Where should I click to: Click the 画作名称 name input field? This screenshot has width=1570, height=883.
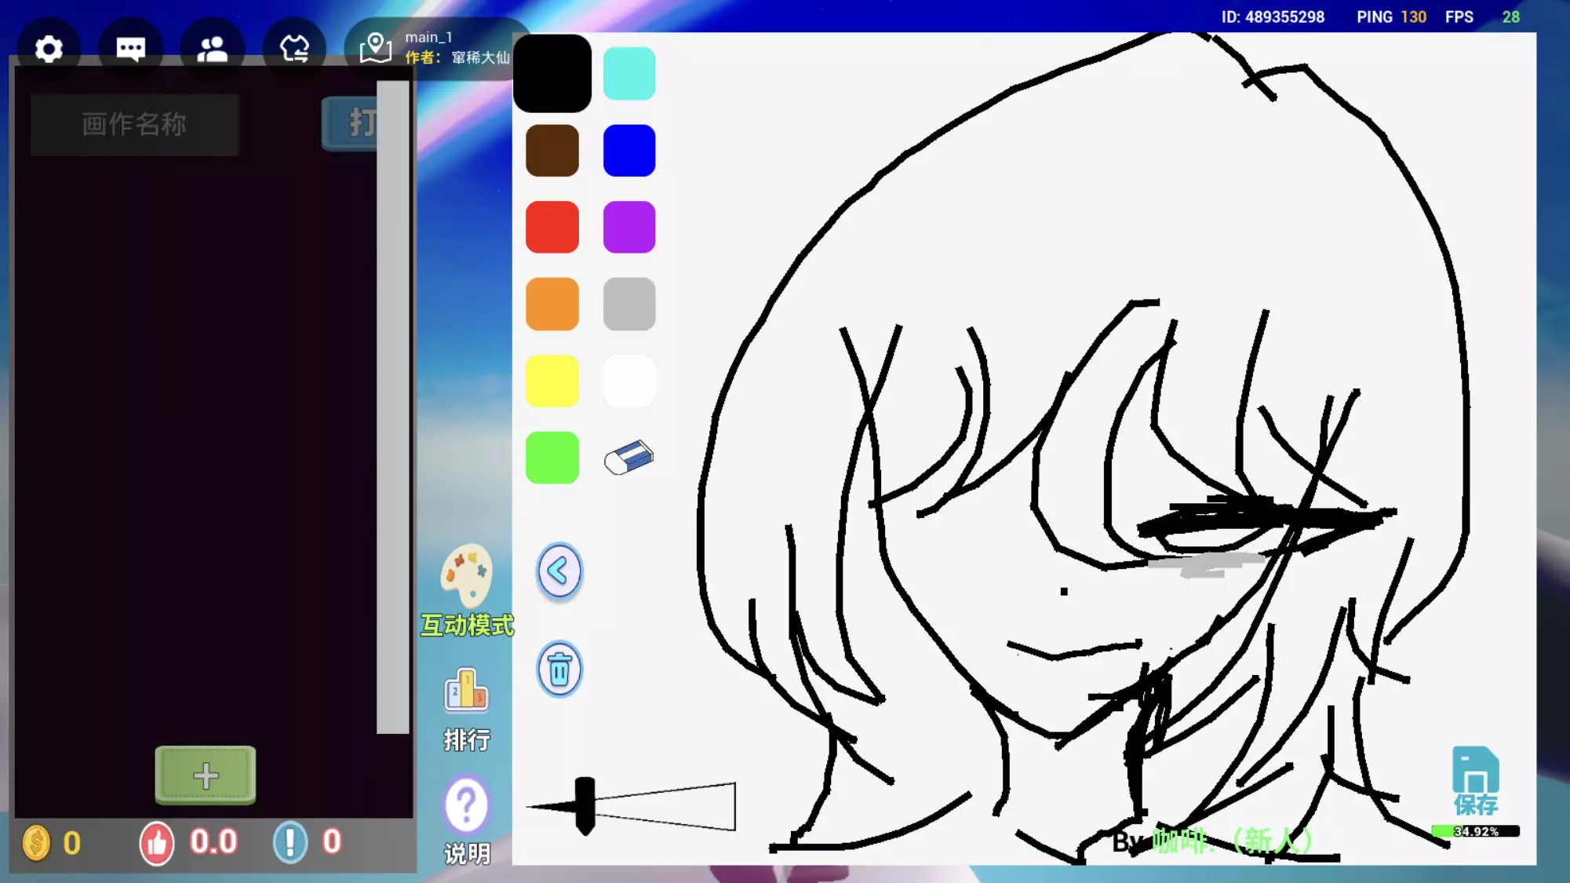pos(134,124)
